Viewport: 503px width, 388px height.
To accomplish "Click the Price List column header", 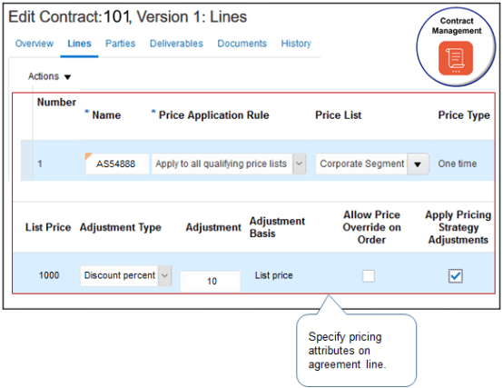I will [x=338, y=114].
